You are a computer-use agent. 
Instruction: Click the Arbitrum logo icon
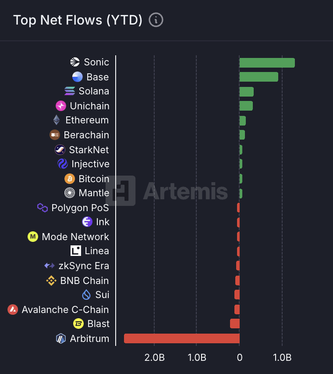click(61, 338)
